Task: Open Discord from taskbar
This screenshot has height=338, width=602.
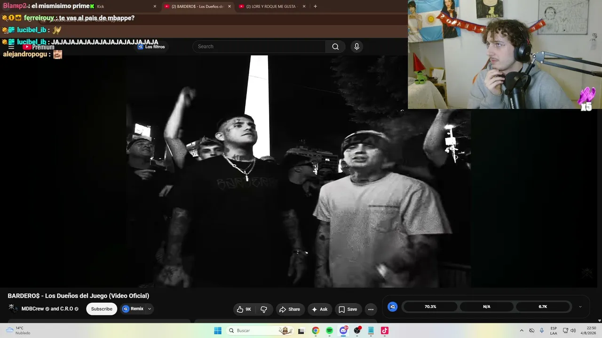Action: point(343,330)
